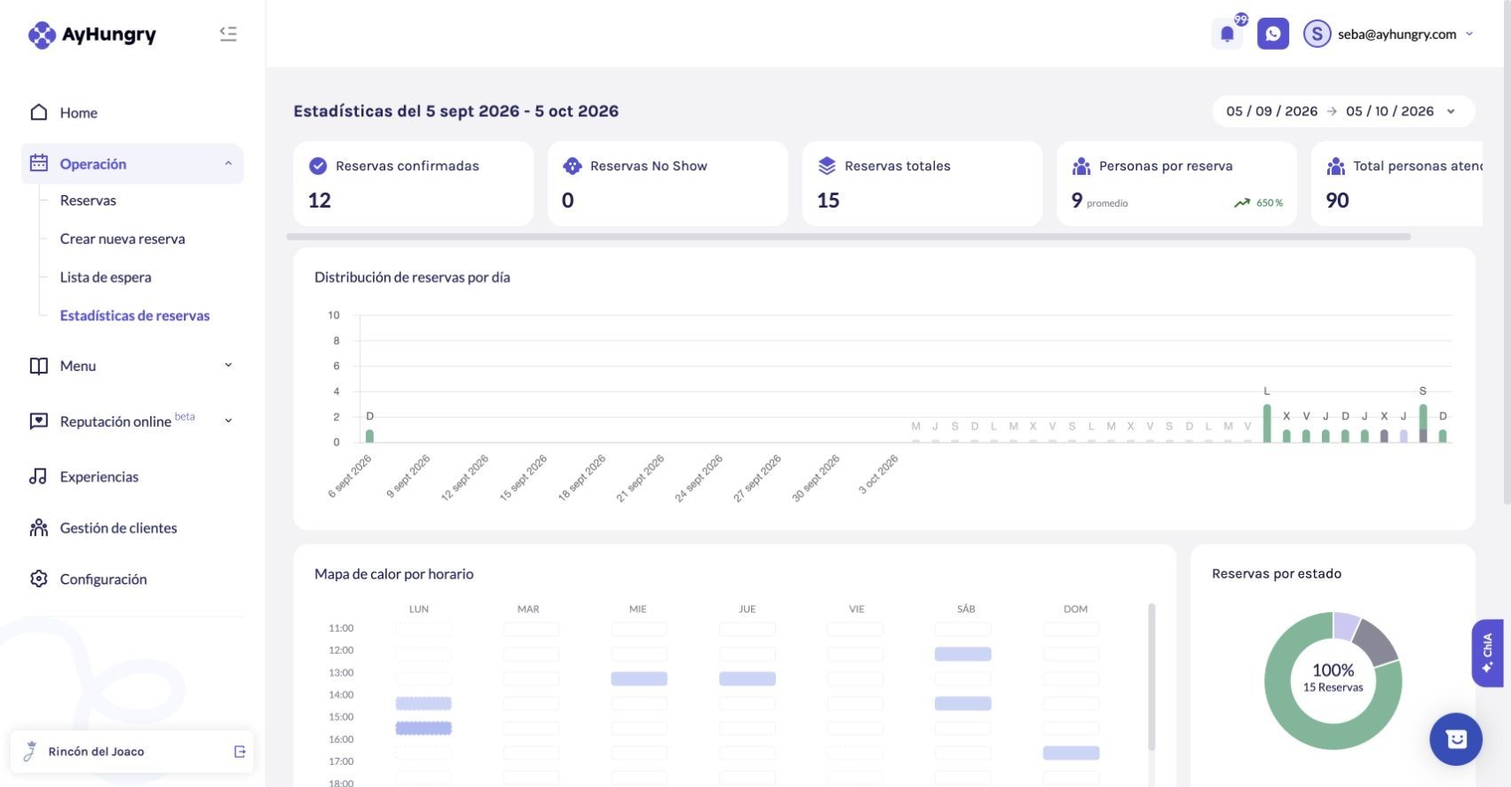The height and width of the screenshot is (787, 1511).
Task: Open the WhatsApp chat icon
Action: coord(1272,34)
